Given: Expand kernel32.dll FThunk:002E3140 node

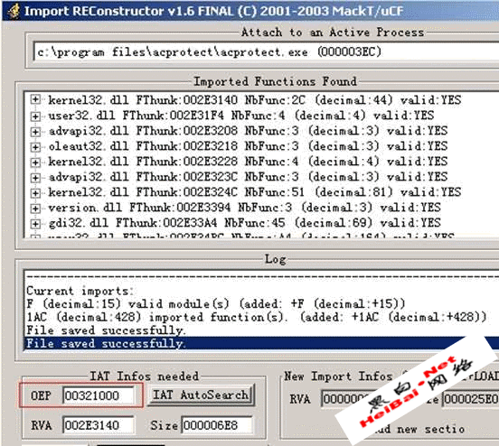Looking at the screenshot, I should [35, 100].
